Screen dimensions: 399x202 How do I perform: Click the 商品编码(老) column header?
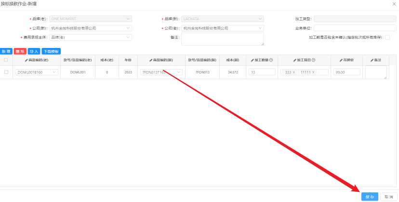pos(37,60)
